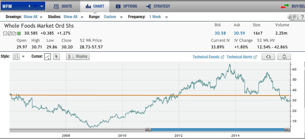Toggle the Display button
305x139 pixels.
coord(82,56)
